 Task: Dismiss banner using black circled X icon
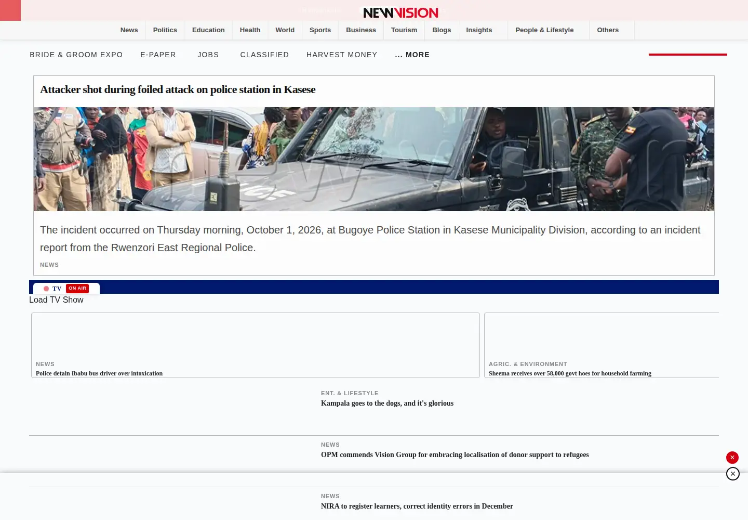pos(733,474)
